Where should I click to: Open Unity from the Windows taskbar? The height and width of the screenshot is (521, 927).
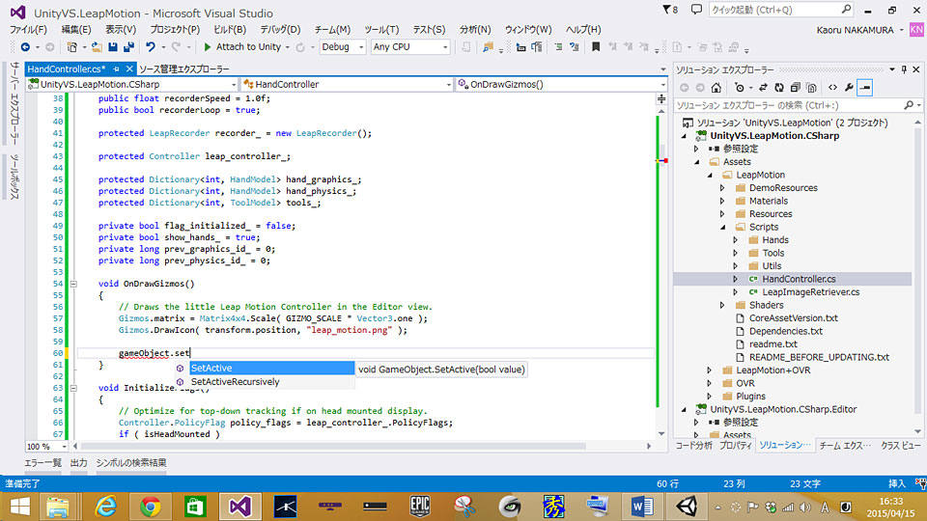tap(687, 507)
